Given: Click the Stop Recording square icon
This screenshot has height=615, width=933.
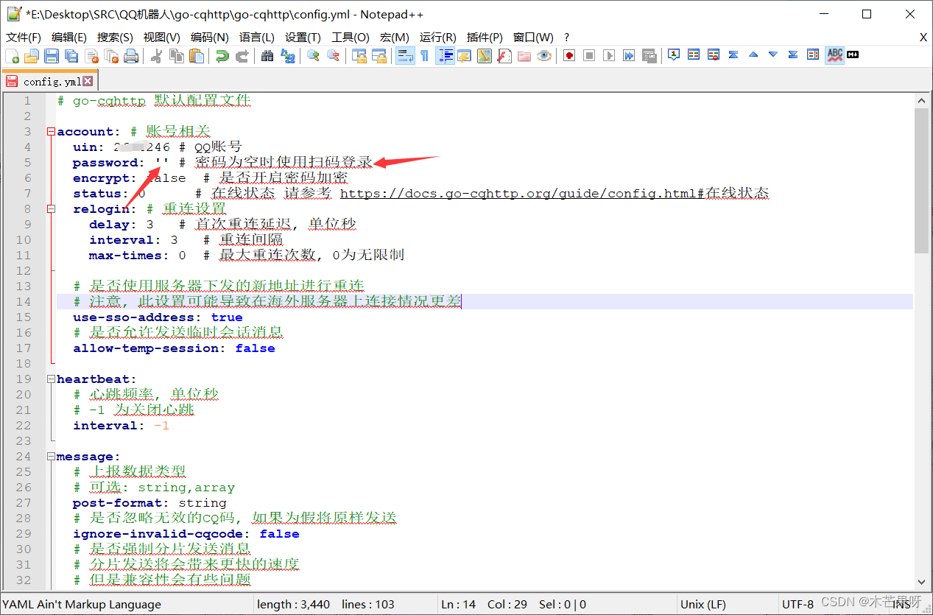Looking at the screenshot, I should pyautogui.click(x=589, y=56).
